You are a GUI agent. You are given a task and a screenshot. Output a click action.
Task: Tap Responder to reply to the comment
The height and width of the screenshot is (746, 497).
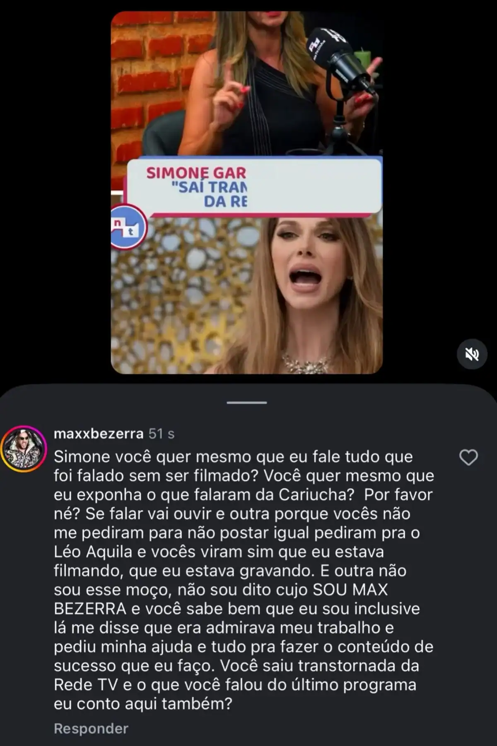coord(91,729)
